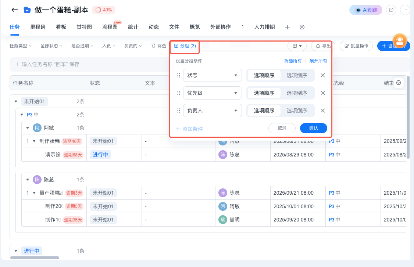Switch to the 甘特图 tab
The image size is (414, 267).
(84, 27)
